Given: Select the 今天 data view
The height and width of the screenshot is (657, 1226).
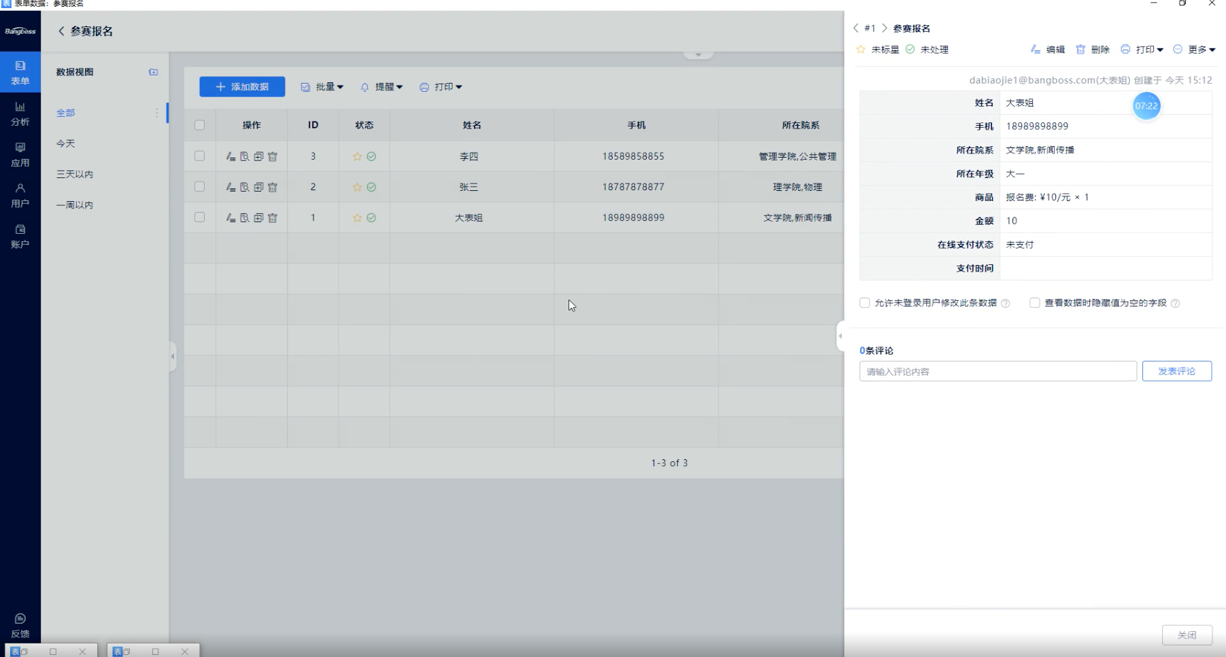Looking at the screenshot, I should click(66, 143).
